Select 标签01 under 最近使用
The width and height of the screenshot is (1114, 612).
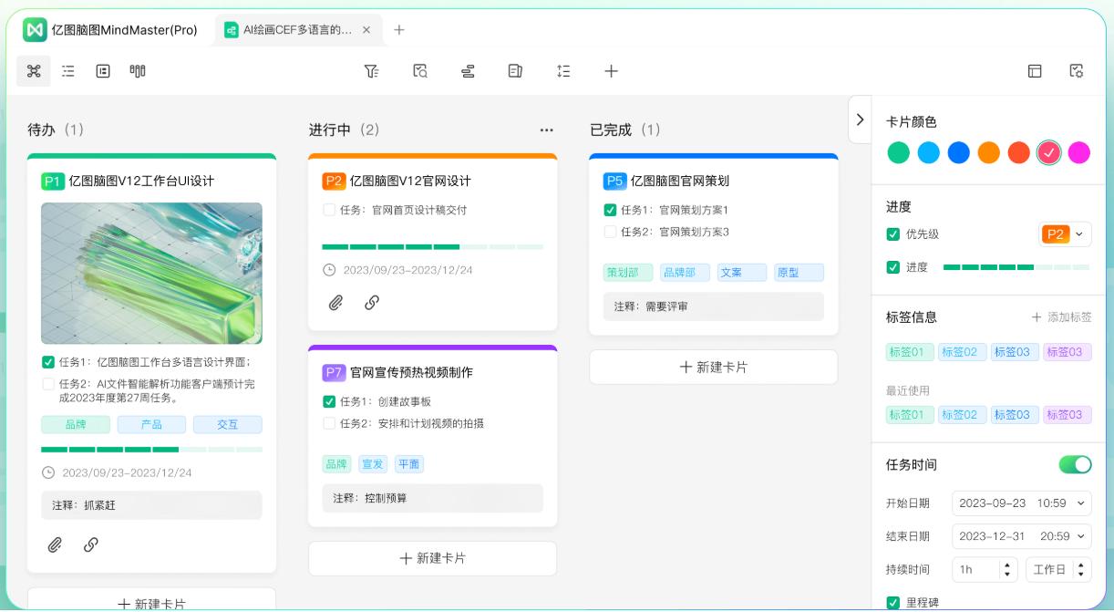tap(909, 414)
